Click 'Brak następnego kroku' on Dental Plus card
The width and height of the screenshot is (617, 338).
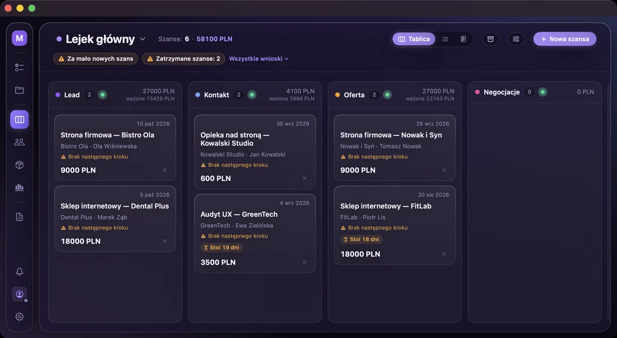[94, 228]
